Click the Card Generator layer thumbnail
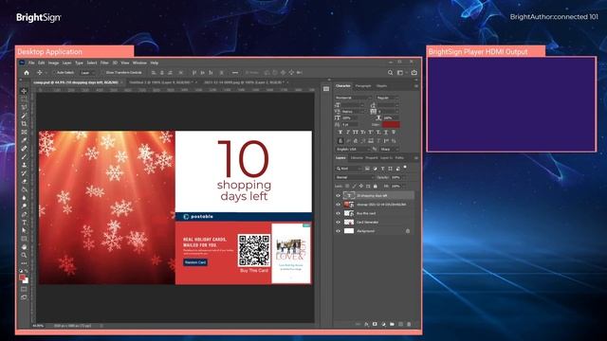Screen dimensions: 607x341 point(349,223)
